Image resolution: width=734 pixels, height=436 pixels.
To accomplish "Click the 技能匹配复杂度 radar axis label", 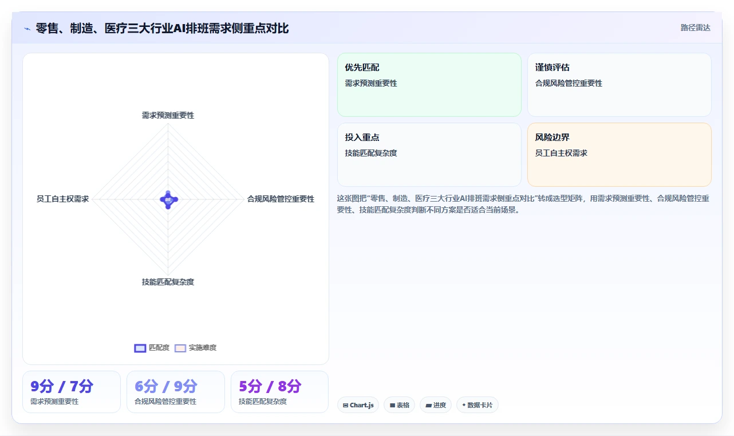I will [168, 282].
